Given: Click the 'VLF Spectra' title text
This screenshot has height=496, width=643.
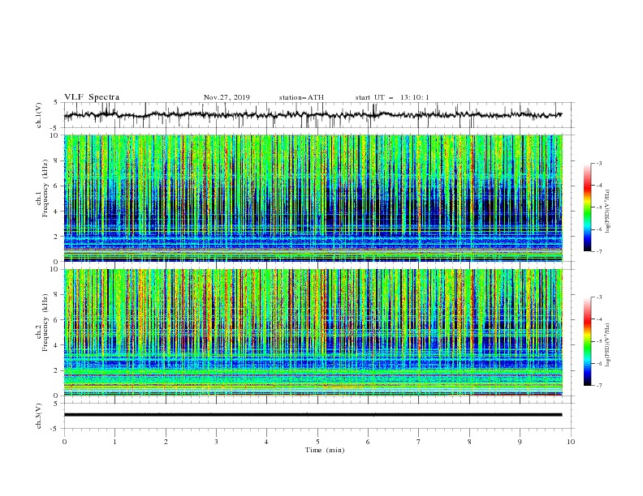Looking at the screenshot, I should point(92,97).
